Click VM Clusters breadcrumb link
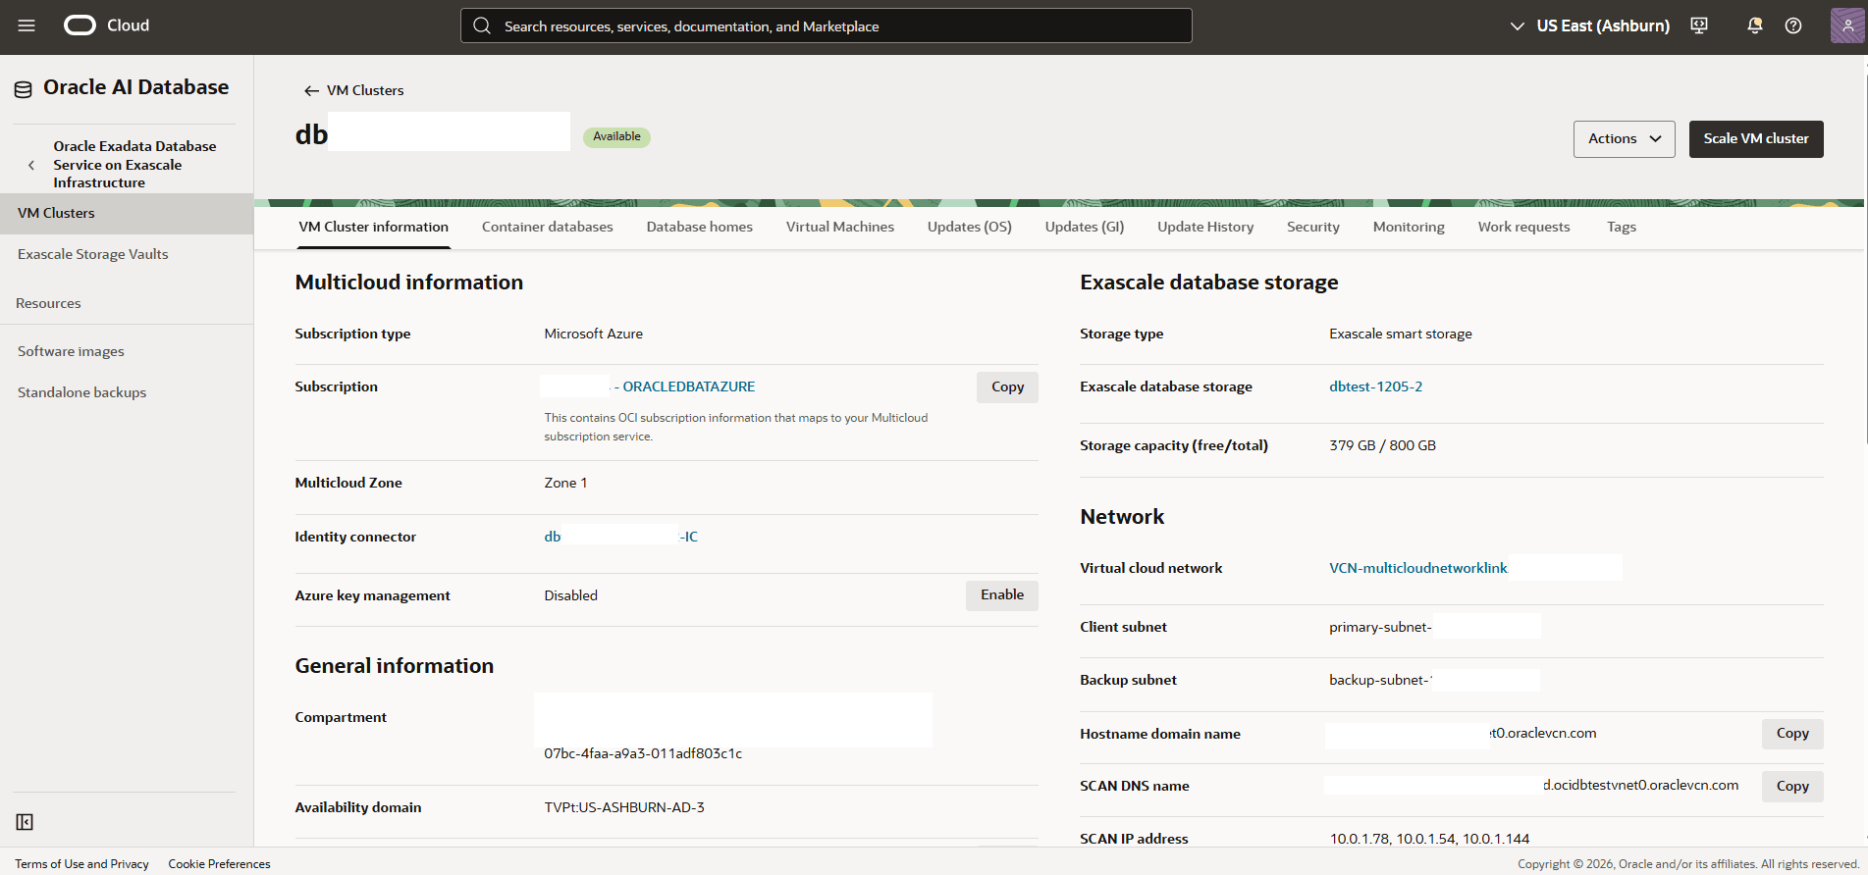The image size is (1868, 875). tap(365, 90)
